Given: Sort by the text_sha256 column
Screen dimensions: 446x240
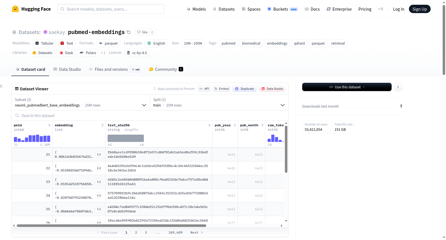Looking at the screenshot, I should tap(209, 125).
